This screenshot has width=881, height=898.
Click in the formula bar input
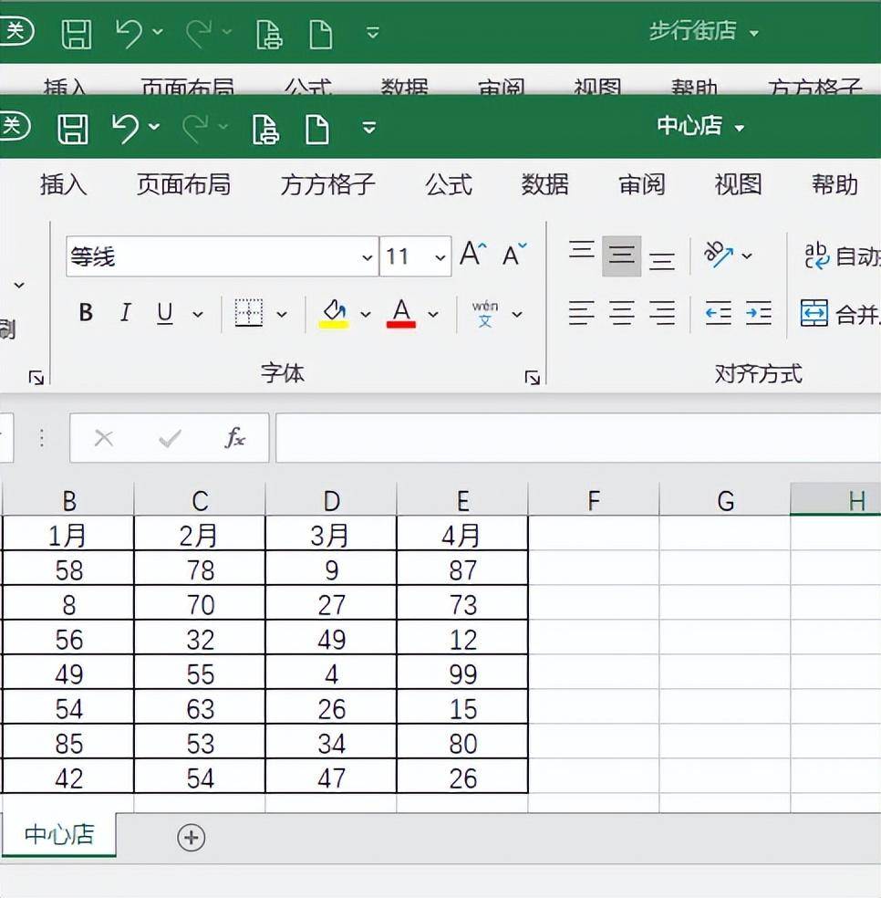coord(578,438)
